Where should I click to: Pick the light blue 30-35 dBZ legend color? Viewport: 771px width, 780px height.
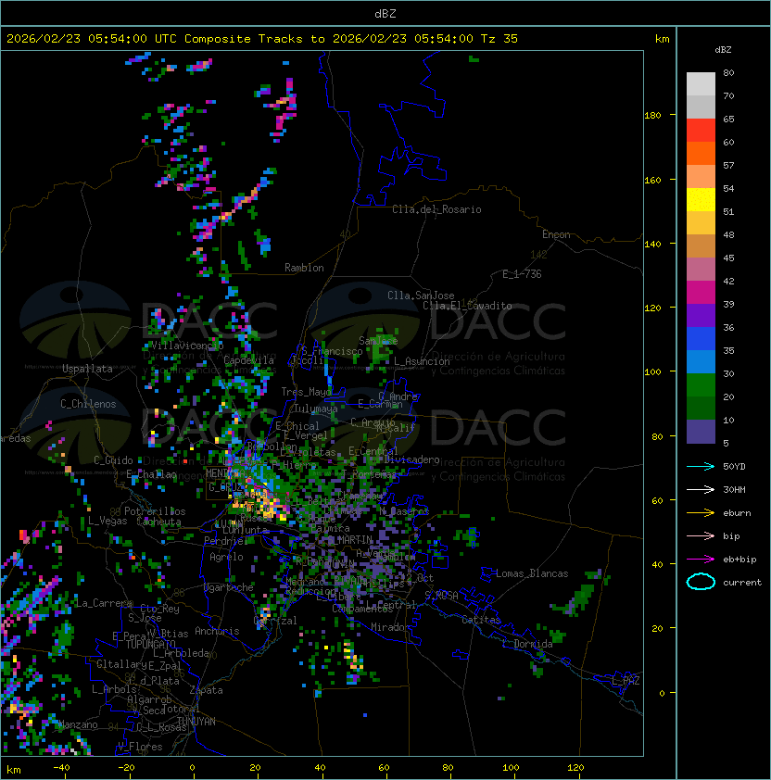(701, 362)
